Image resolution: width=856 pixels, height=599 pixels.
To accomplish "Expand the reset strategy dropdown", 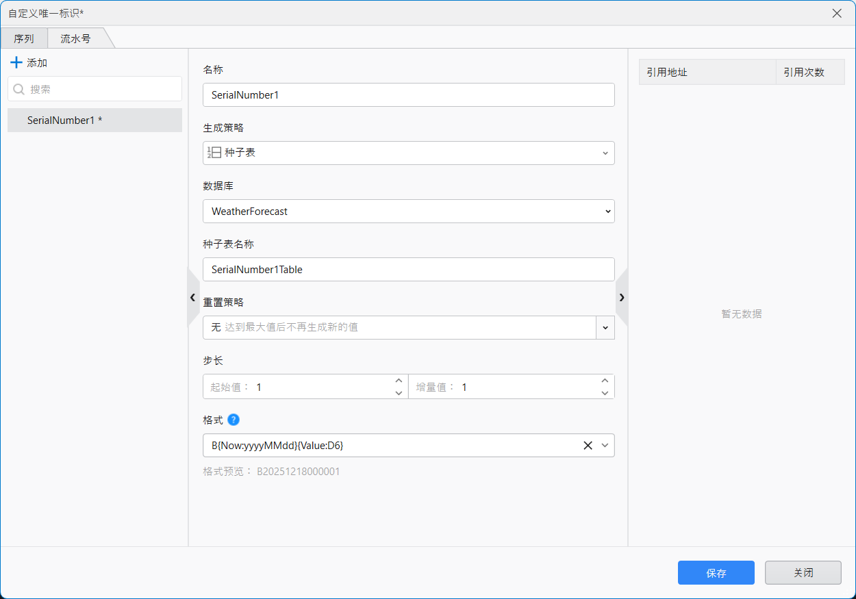I will click(605, 328).
